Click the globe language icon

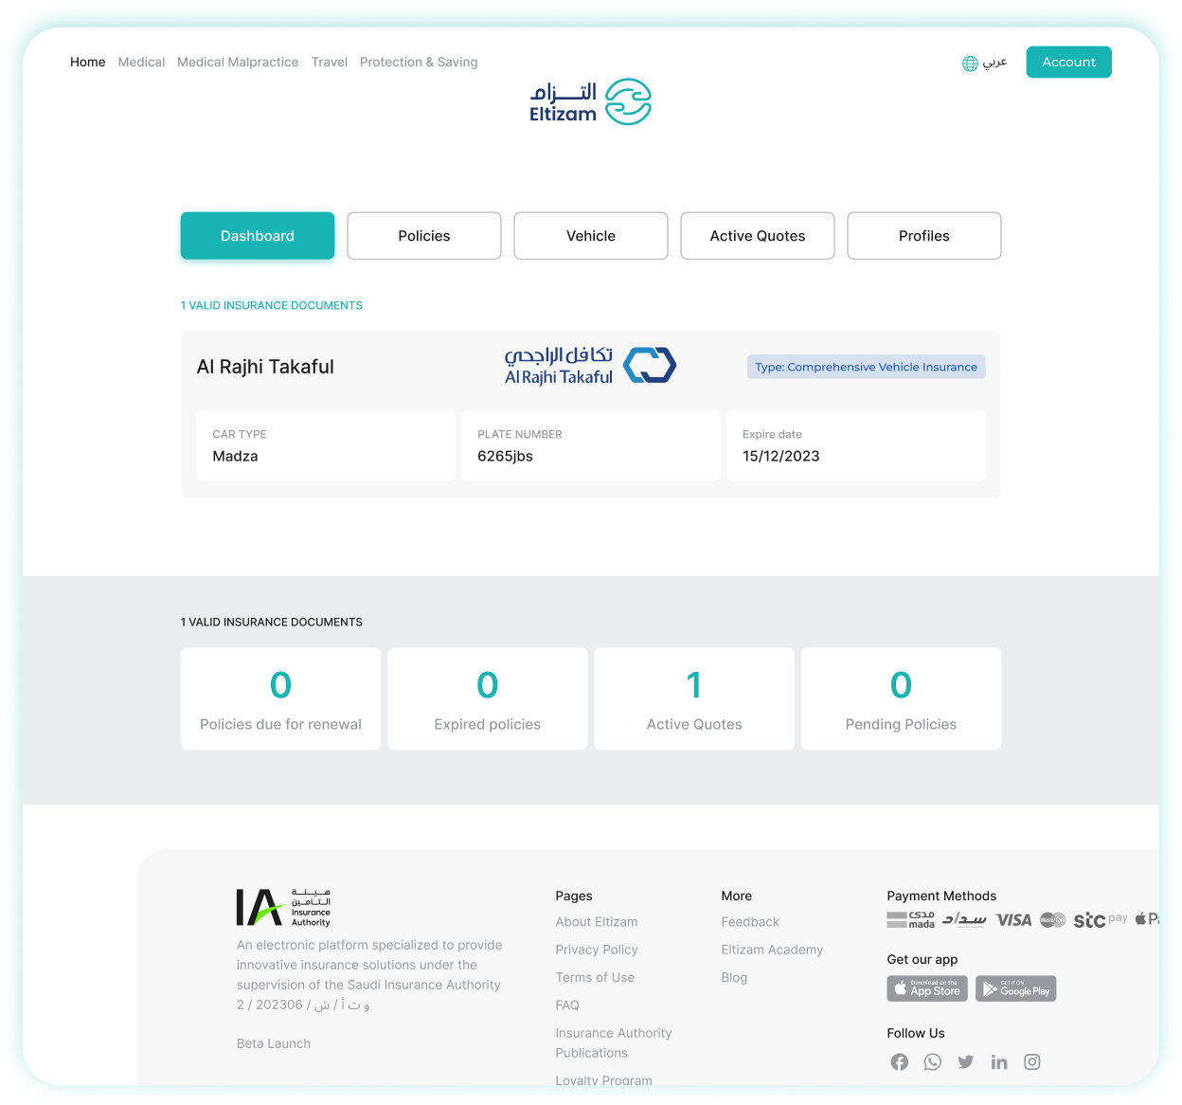pyautogui.click(x=970, y=63)
